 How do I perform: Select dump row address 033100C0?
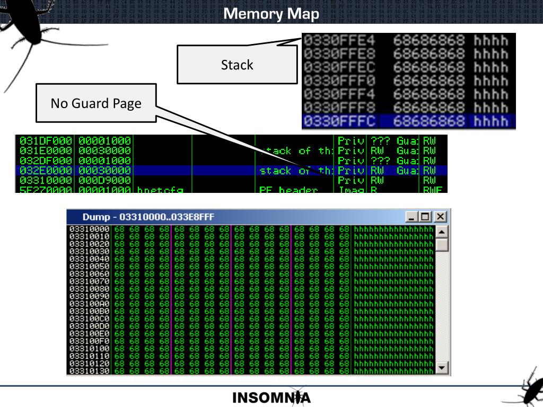pos(89,318)
